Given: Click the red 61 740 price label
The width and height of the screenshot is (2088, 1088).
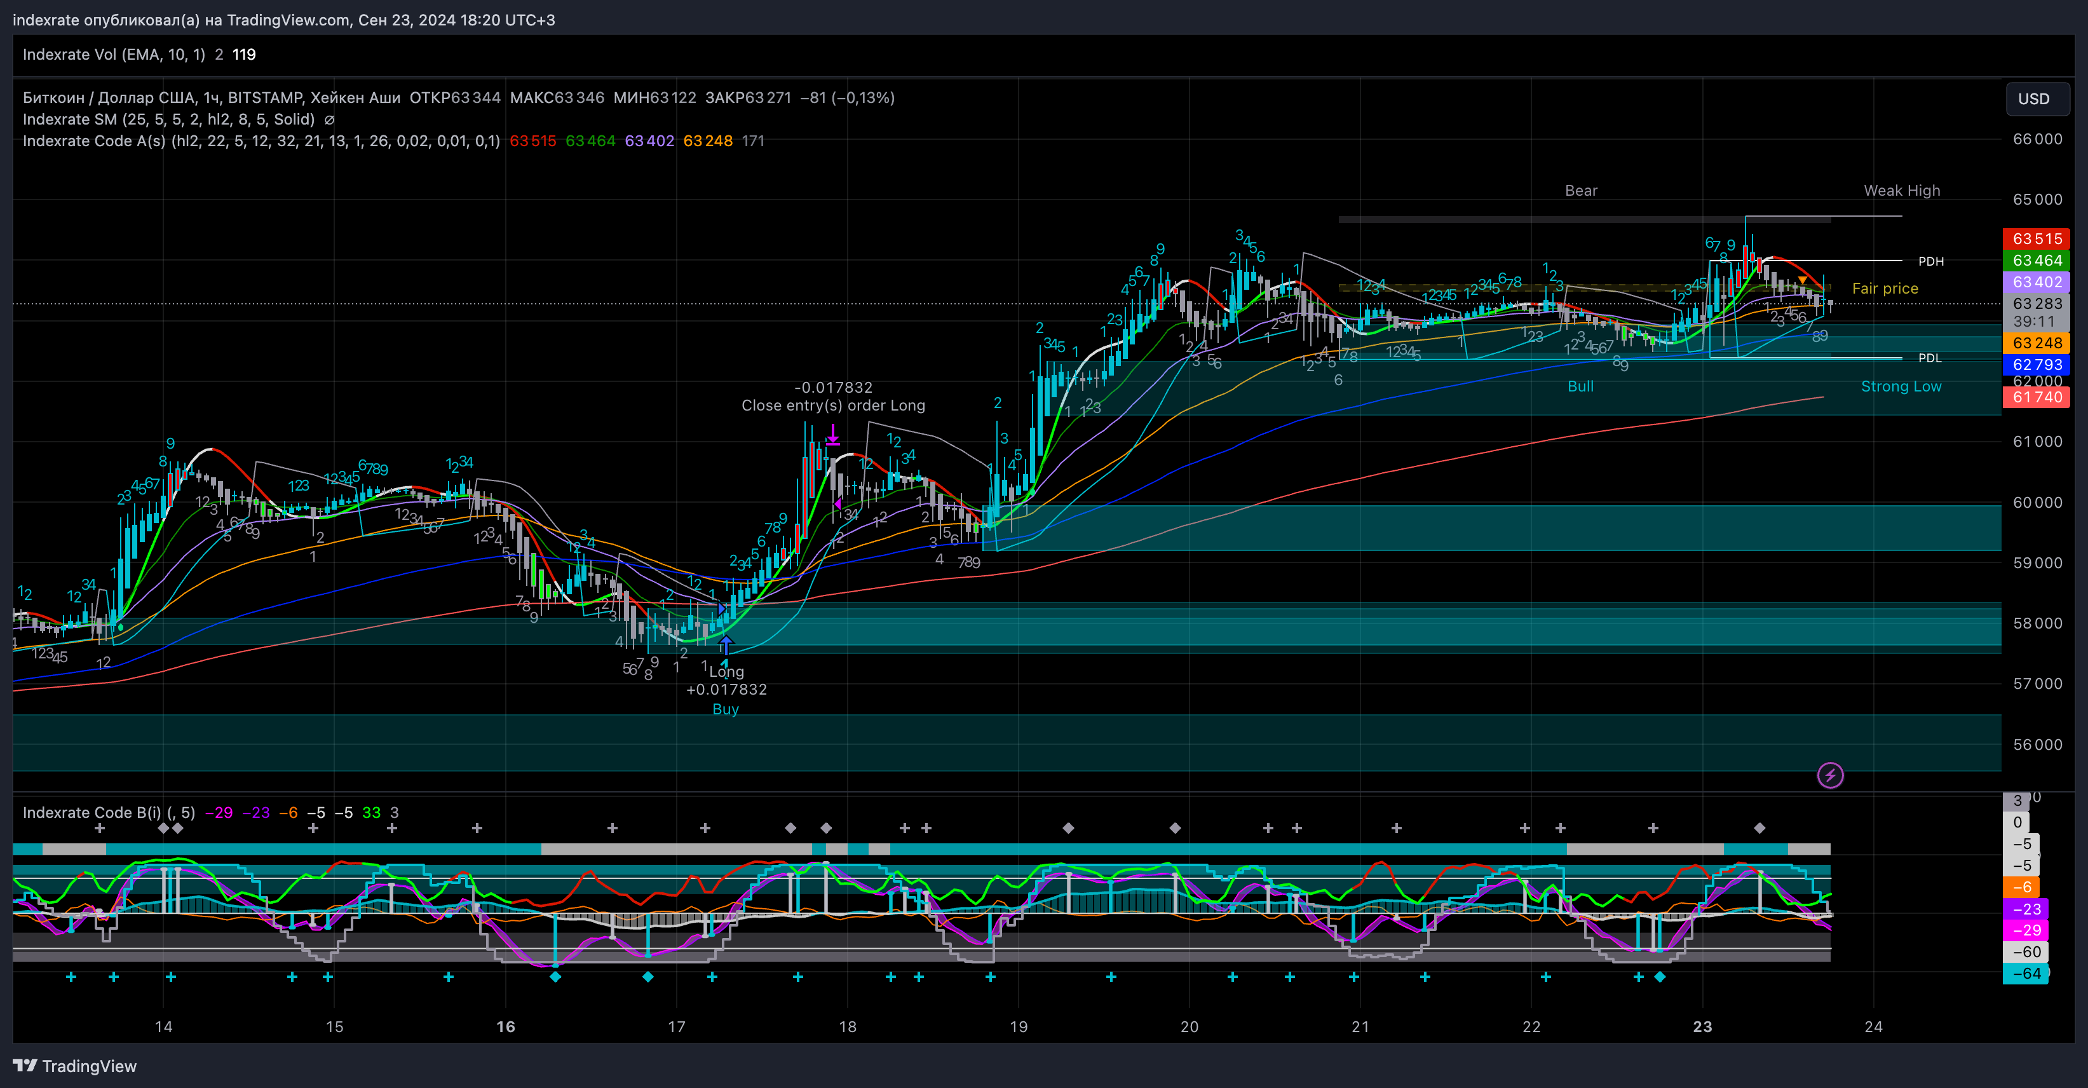Looking at the screenshot, I should pyautogui.click(x=2036, y=397).
